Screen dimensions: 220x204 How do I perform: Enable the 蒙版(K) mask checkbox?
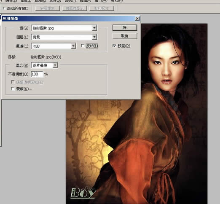click(x=13, y=89)
